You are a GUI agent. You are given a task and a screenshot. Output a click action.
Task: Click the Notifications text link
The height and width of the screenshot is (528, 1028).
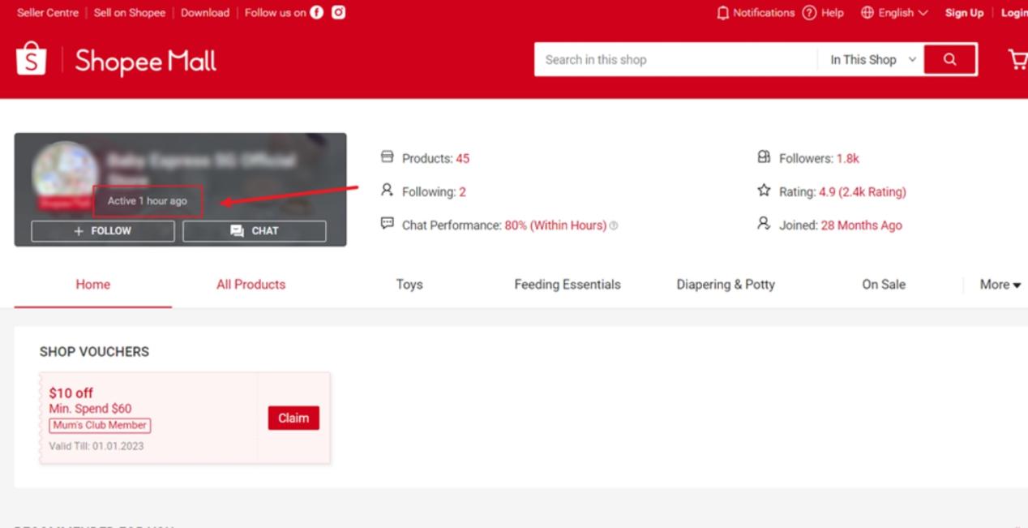coord(764,13)
